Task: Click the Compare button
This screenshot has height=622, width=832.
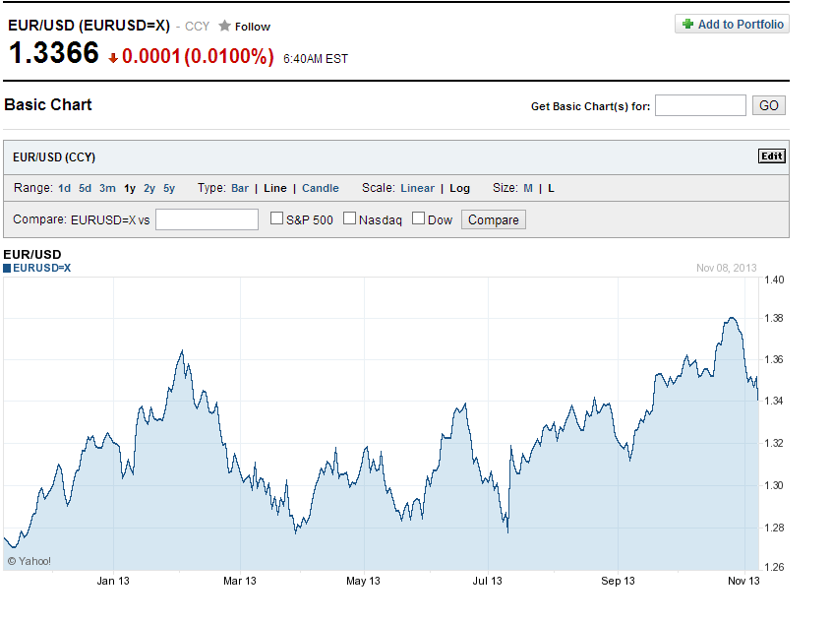Action: [494, 219]
